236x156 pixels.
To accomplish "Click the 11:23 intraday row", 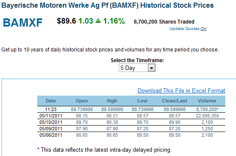I will coord(131,109).
